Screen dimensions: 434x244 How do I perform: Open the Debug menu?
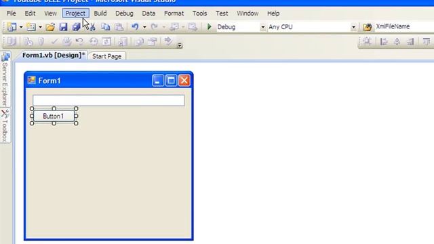124,14
